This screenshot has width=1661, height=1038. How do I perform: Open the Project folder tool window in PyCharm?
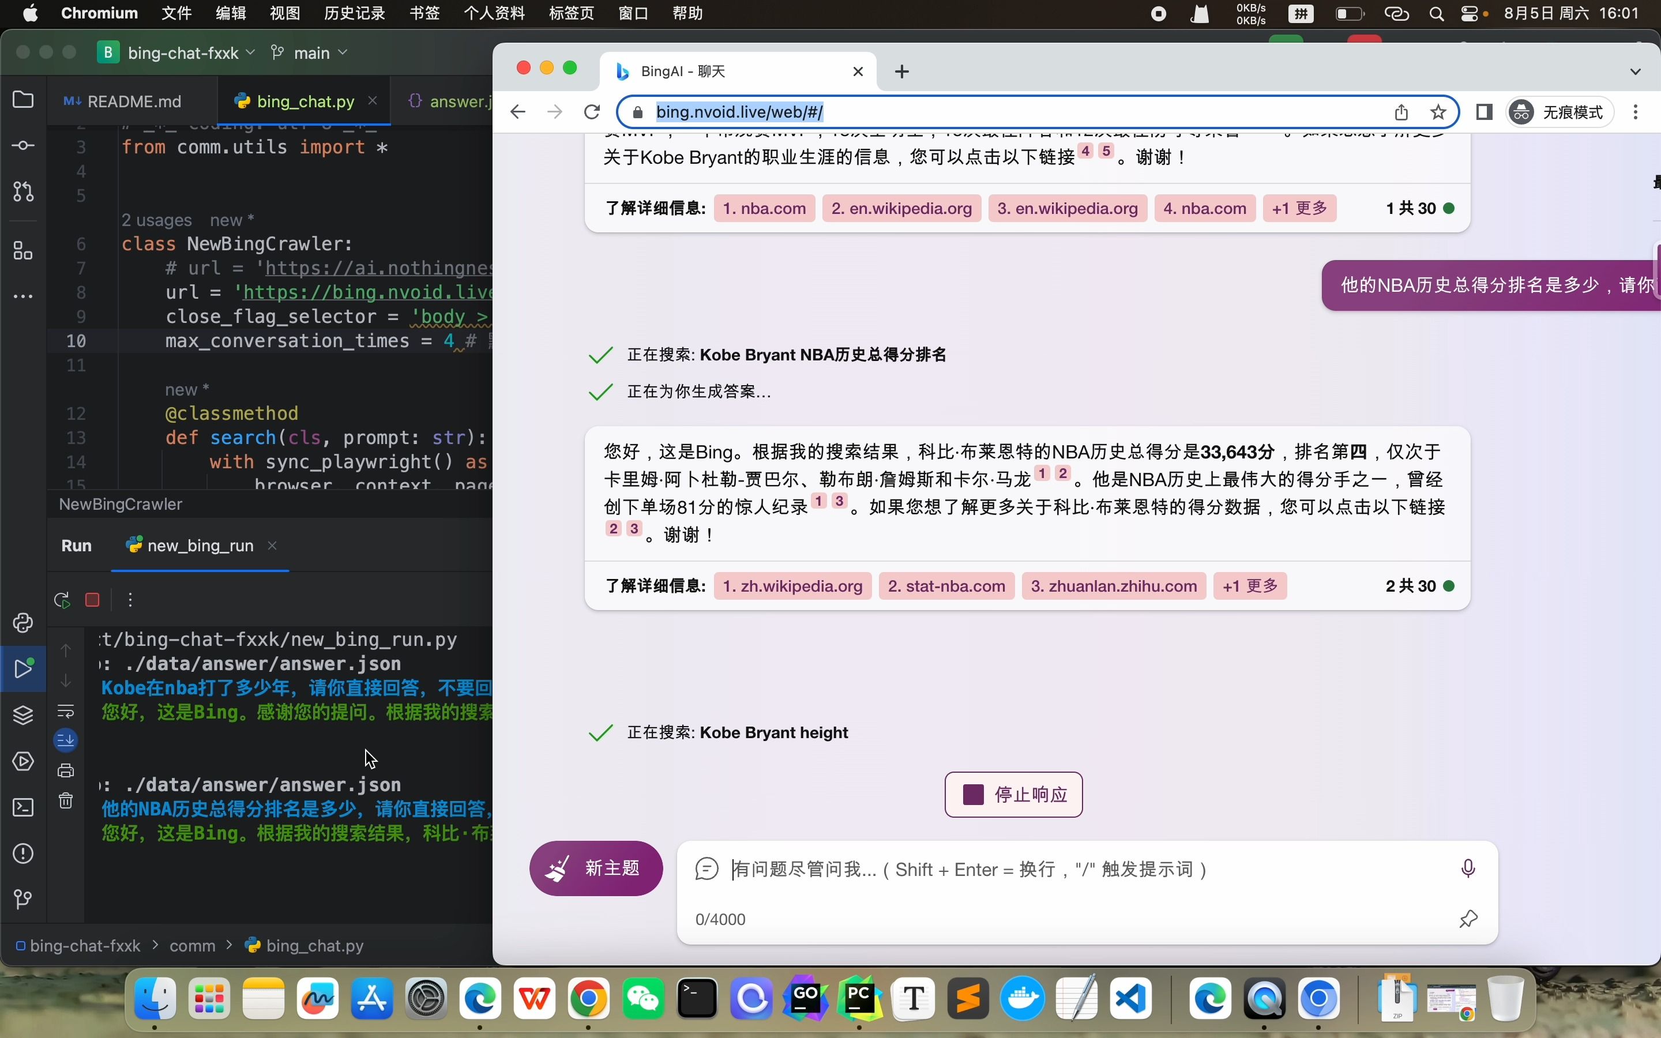[x=23, y=100]
